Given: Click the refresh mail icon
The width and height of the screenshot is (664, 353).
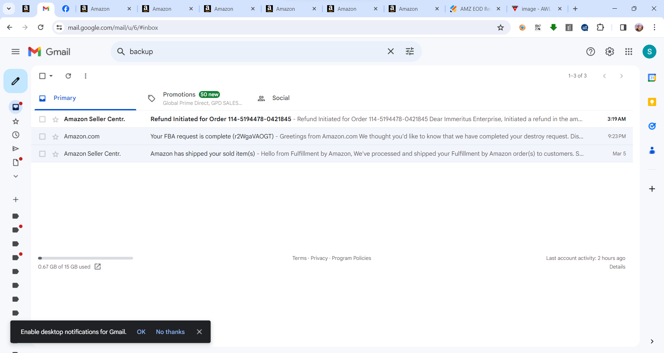Looking at the screenshot, I should tap(68, 76).
